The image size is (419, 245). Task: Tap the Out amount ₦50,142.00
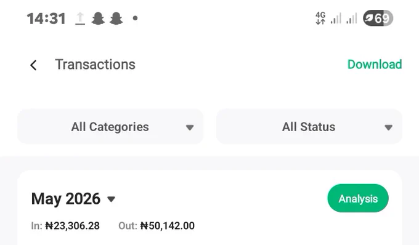click(168, 226)
